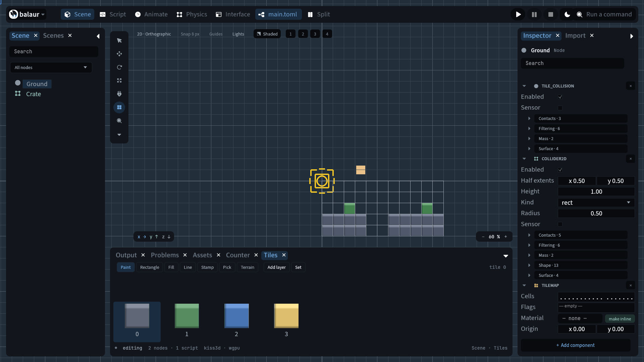
Task: Toggle Lights in viewport
Action: point(238,34)
